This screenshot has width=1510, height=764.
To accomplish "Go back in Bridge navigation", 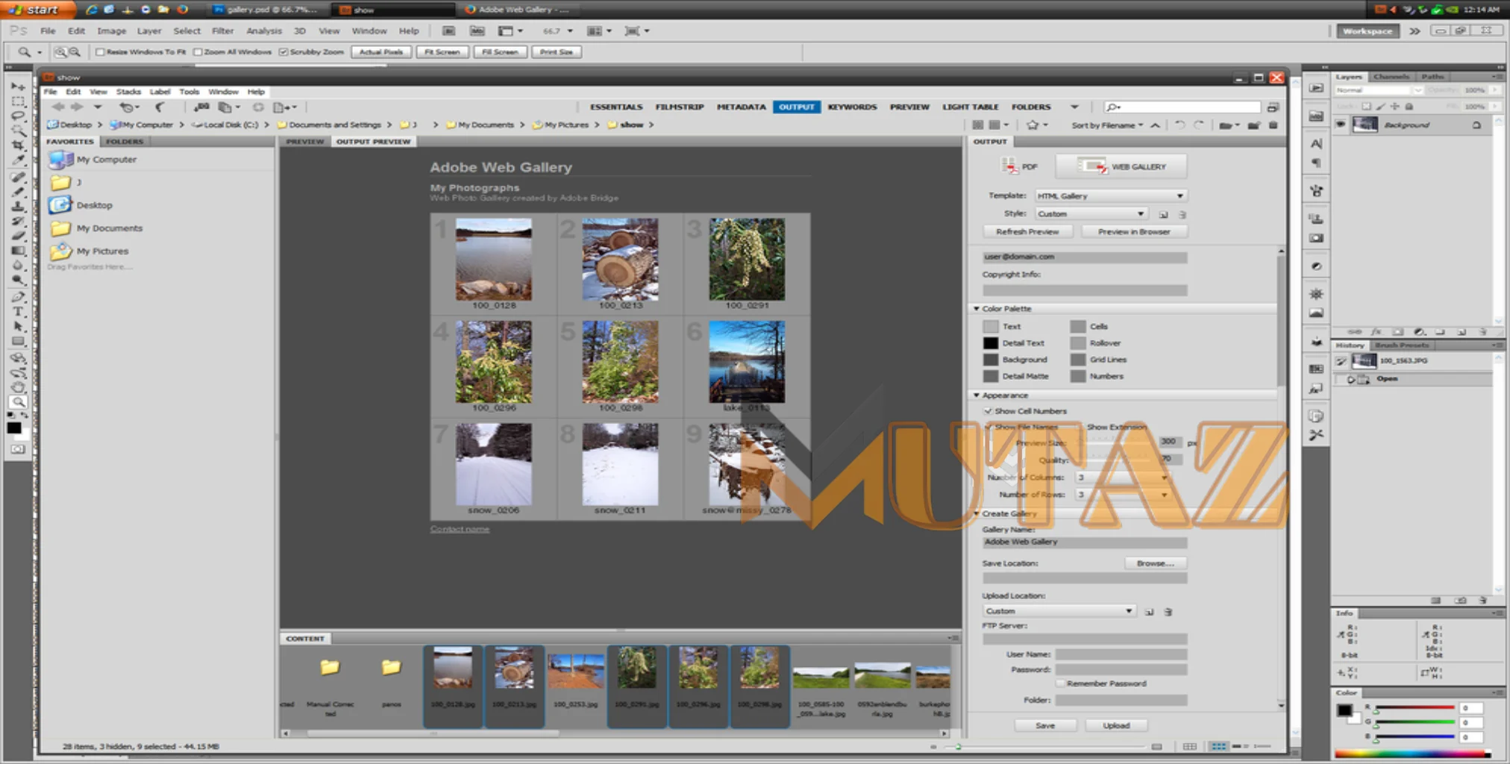I will click(x=58, y=107).
